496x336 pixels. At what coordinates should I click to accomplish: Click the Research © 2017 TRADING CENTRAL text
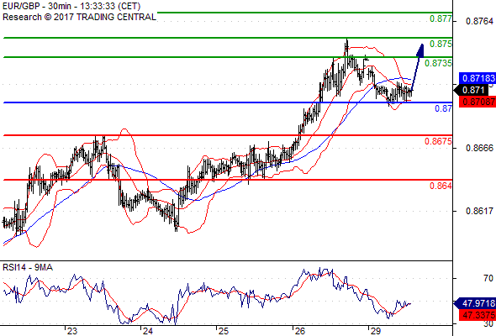pos(79,17)
